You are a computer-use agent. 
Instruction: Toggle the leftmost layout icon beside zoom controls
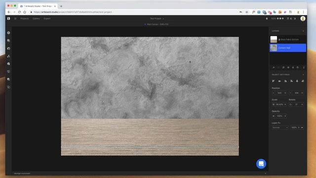click(x=288, y=19)
